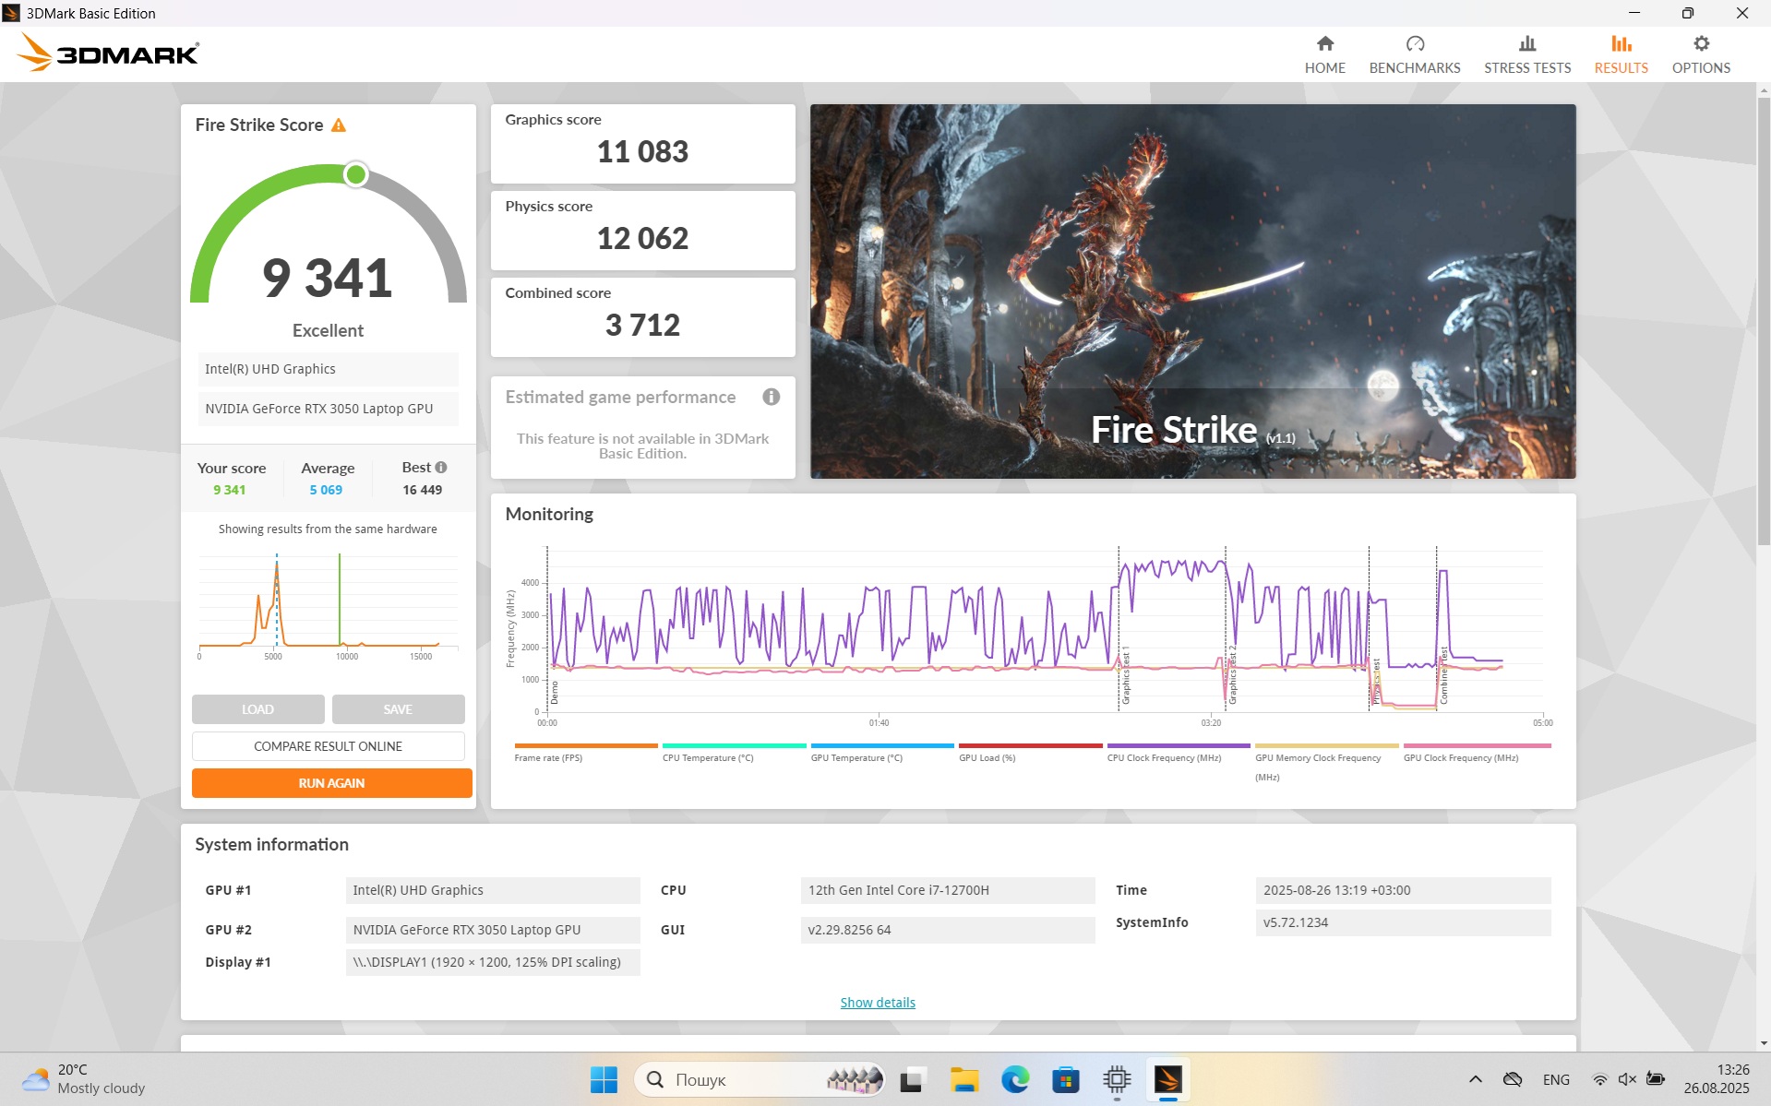Open the Show details link

pyautogui.click(x=877, y=1002)
